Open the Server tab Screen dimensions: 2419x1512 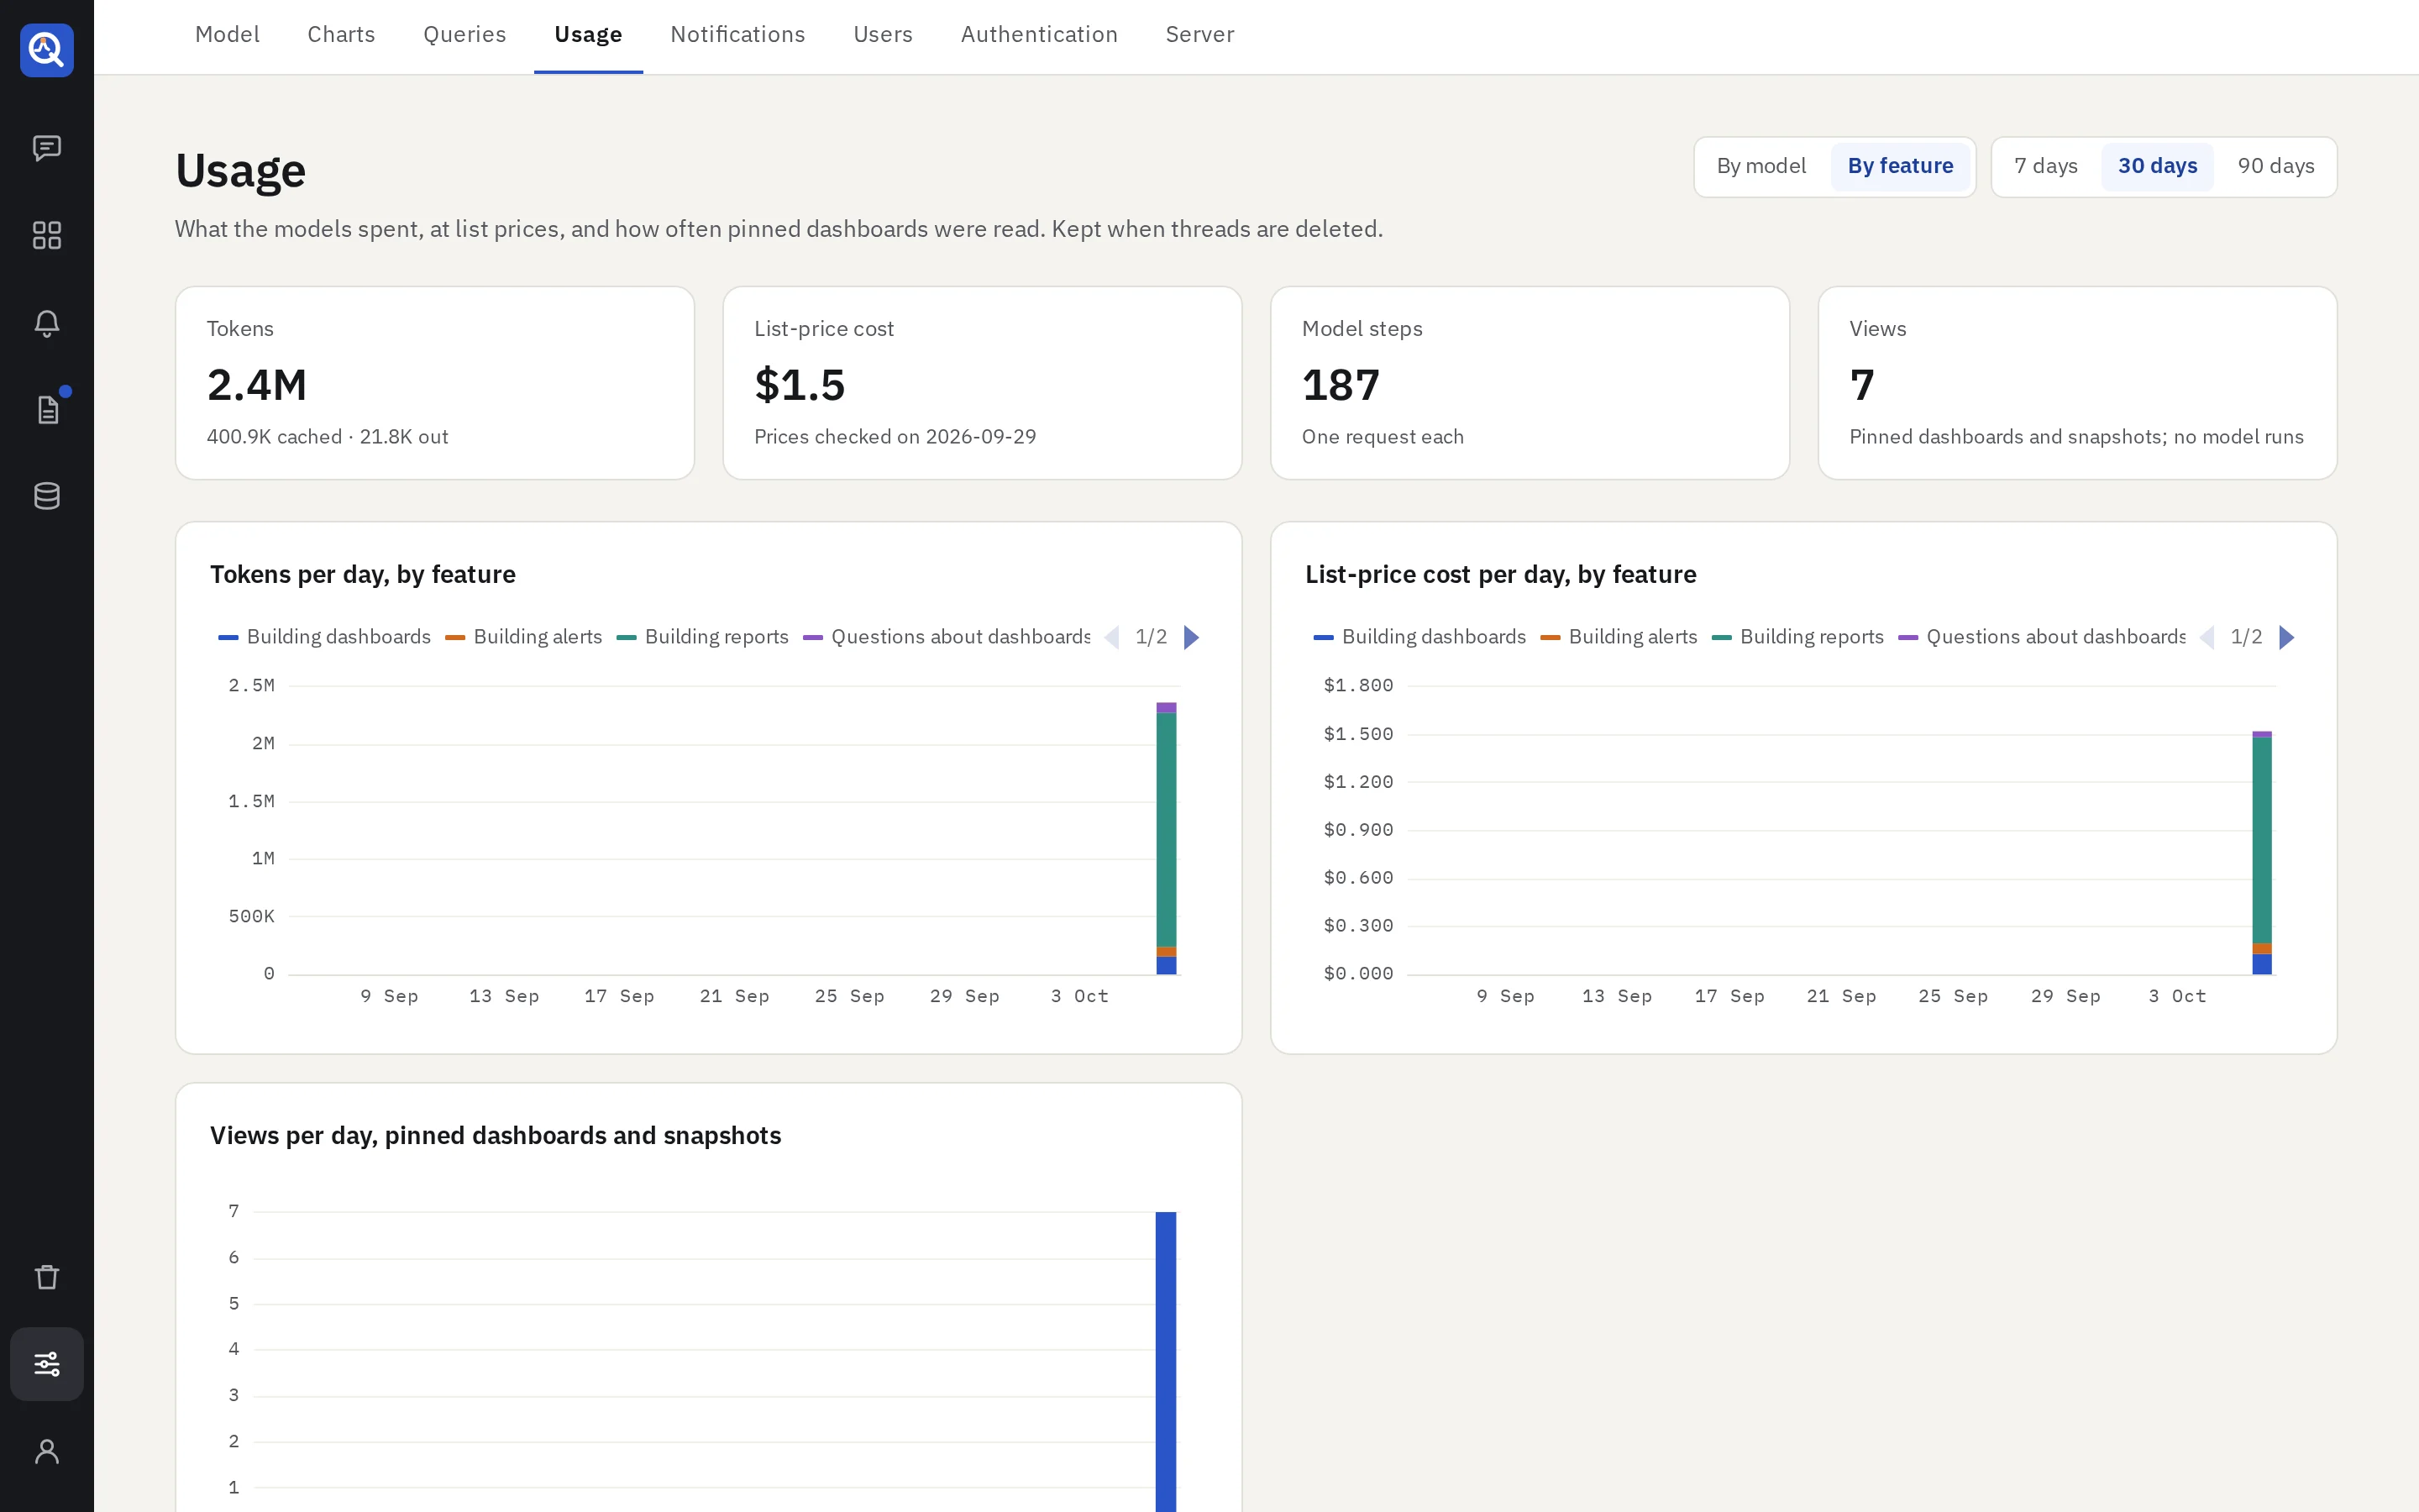[1199, 35]
